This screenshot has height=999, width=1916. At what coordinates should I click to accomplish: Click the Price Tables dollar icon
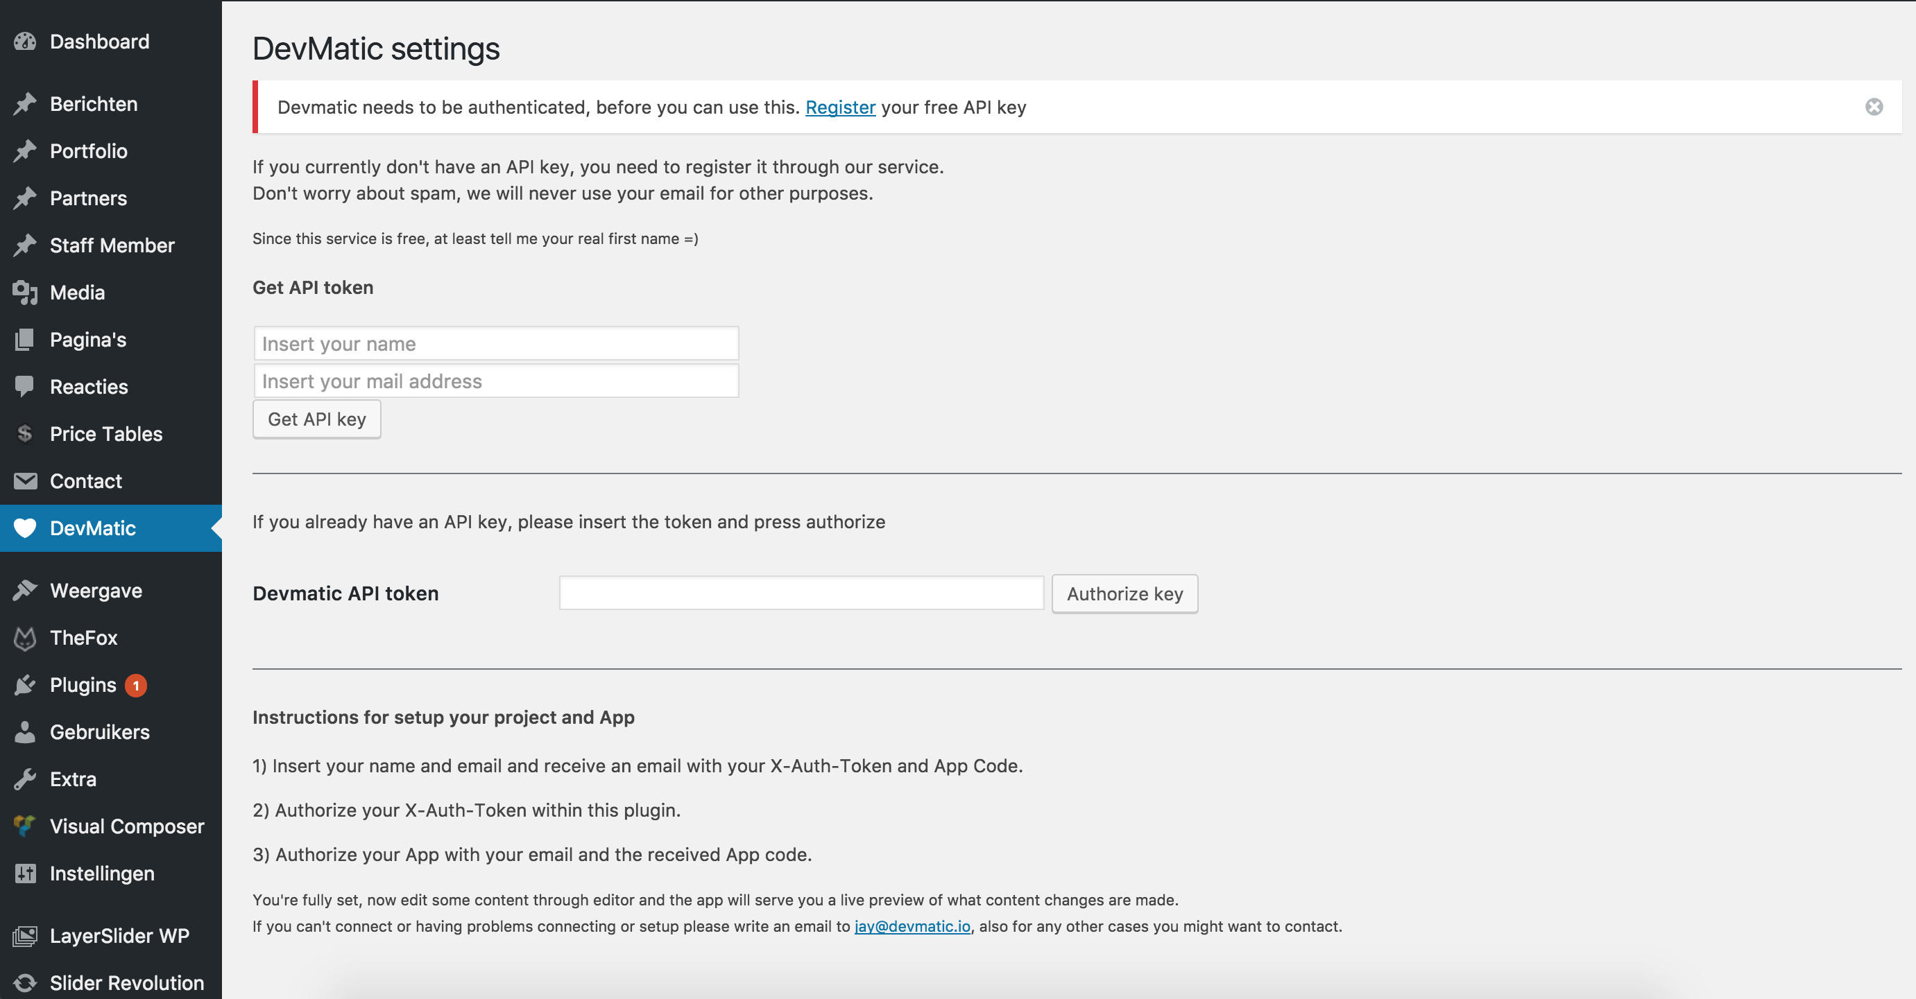click(24, 433)
